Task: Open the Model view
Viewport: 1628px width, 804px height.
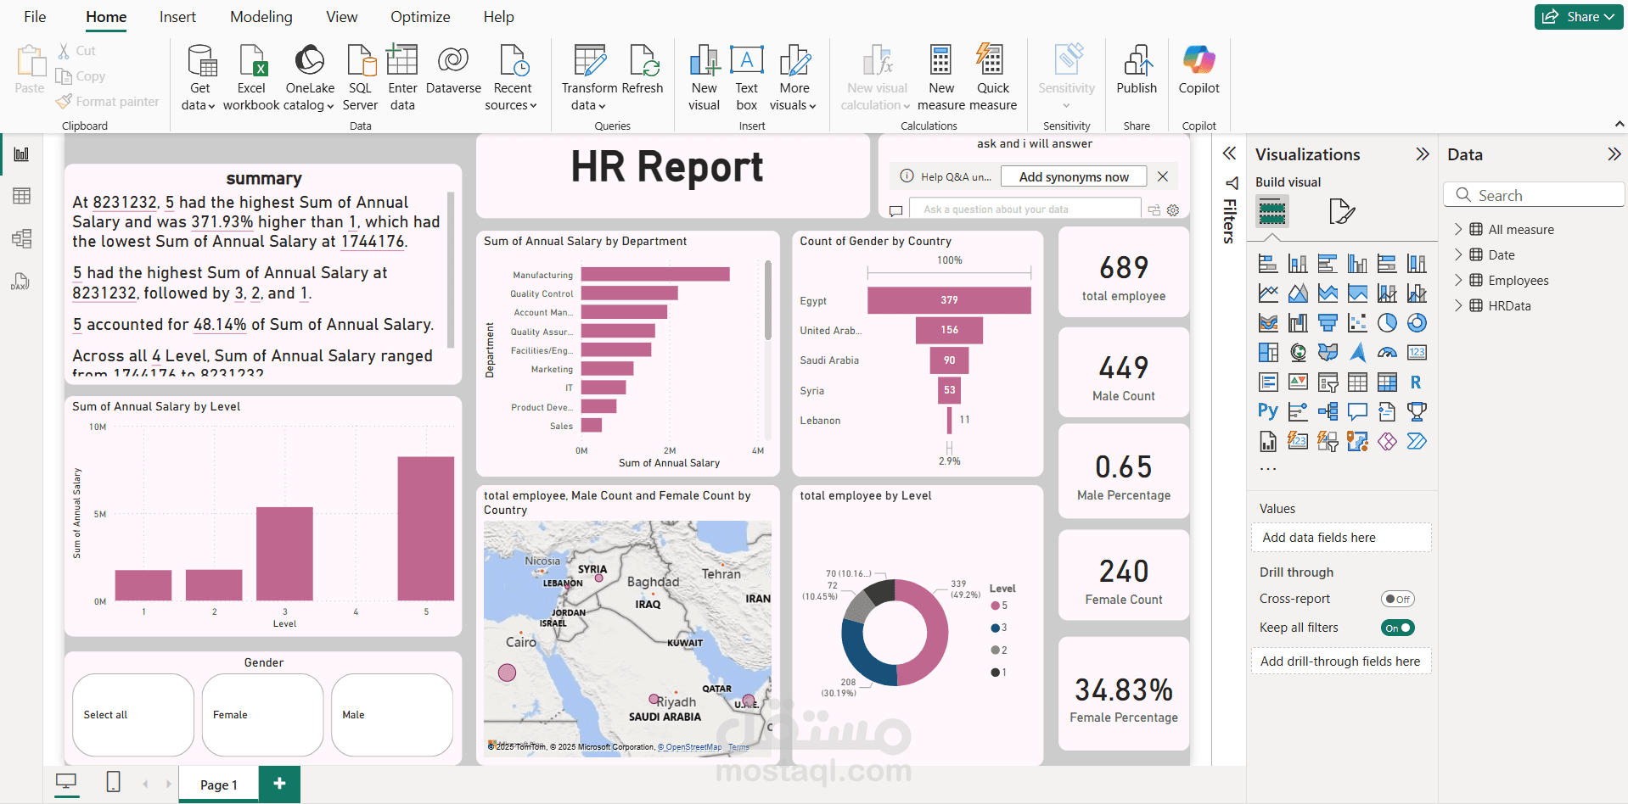Action: [20, 238]
